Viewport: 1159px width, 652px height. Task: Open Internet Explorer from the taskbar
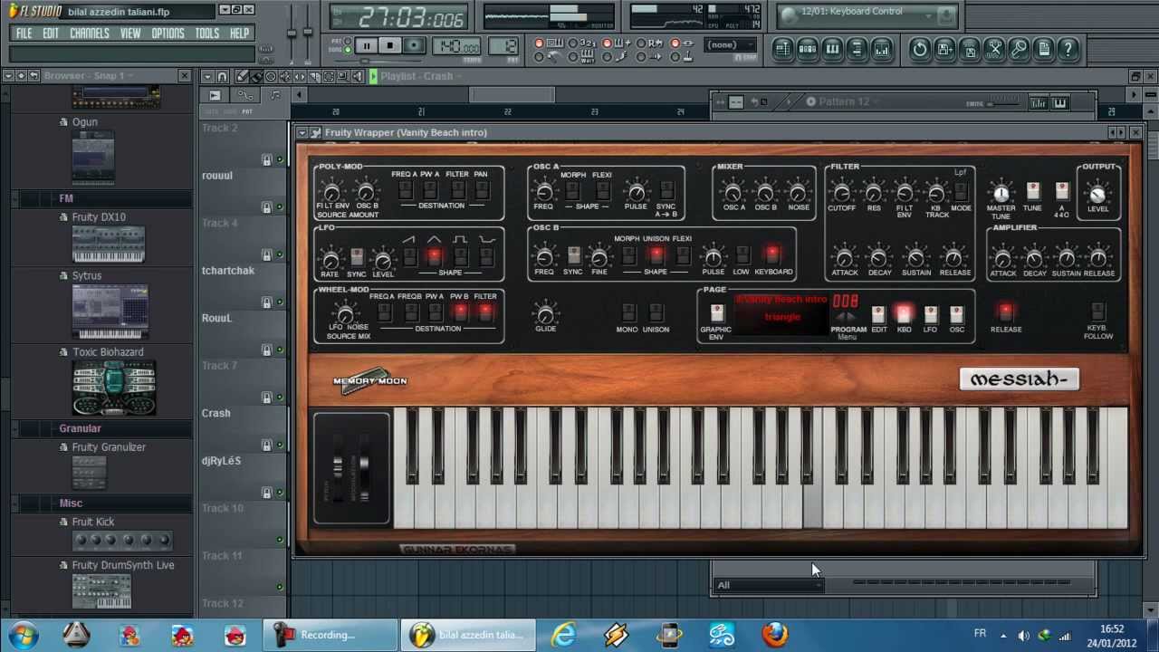pyautogui.click(x=564, y=635)
